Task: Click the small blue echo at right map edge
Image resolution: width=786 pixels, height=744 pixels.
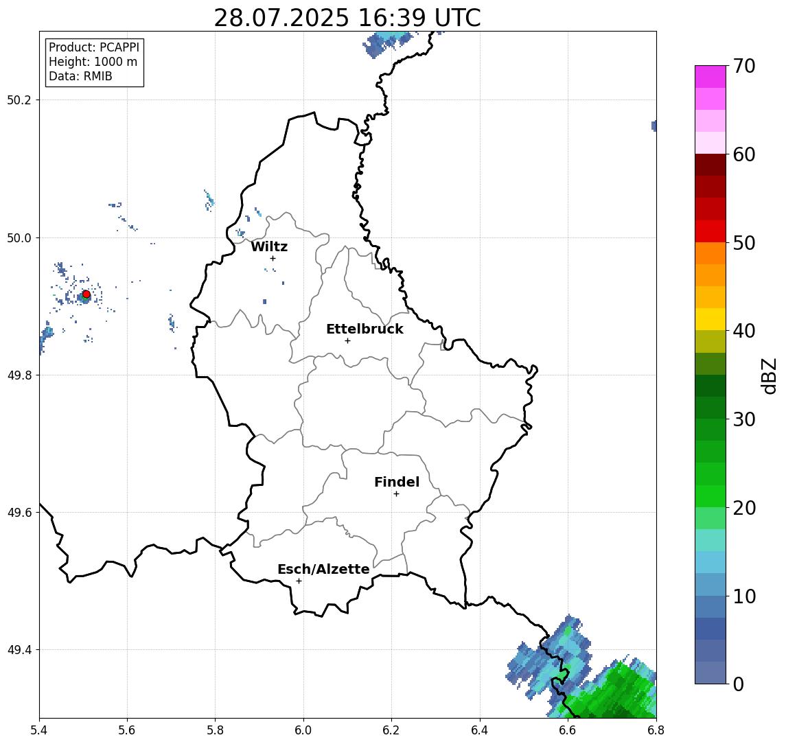Action: 654,126
